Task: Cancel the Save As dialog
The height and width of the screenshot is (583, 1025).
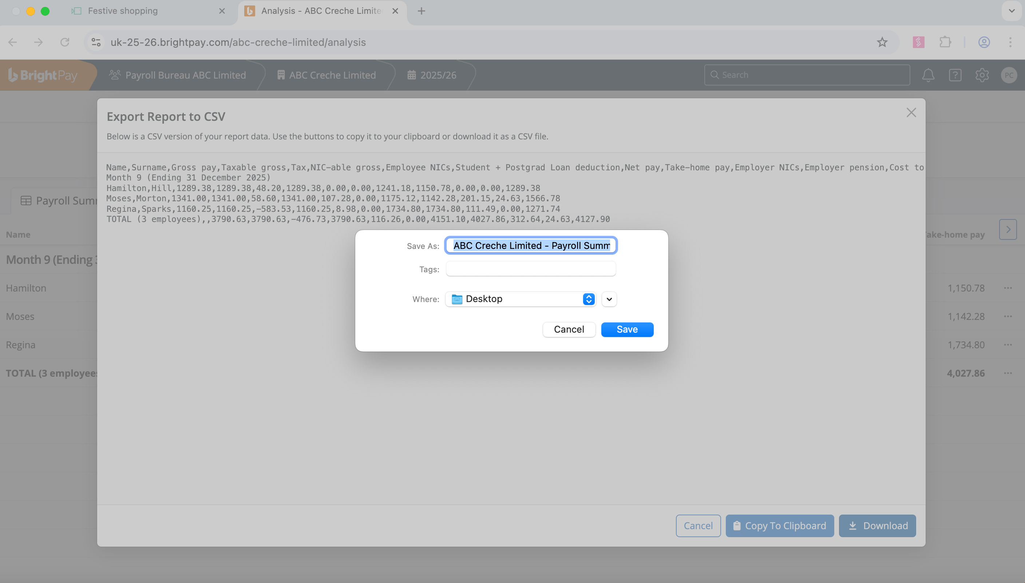Action: [569, 330]
